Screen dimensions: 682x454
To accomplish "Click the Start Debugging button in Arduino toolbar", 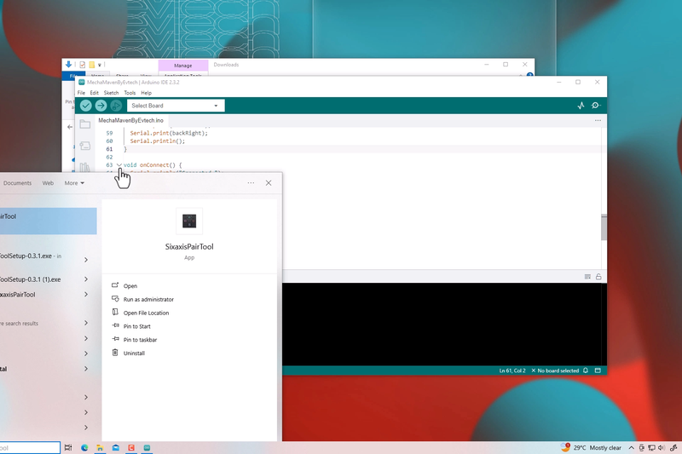I will pos(116,106).
